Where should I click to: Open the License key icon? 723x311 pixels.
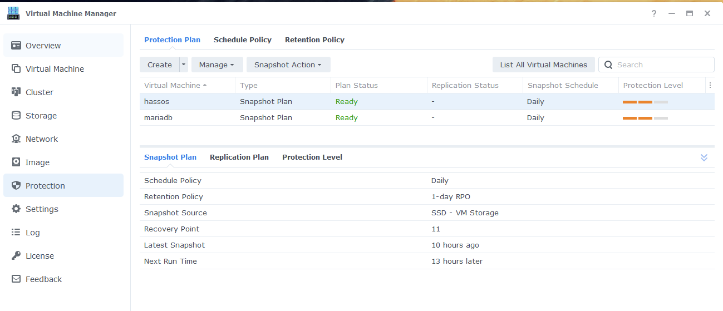16,256
